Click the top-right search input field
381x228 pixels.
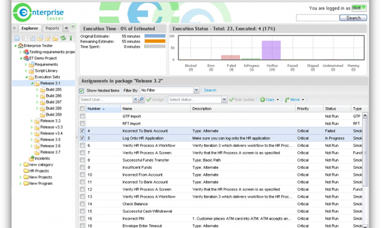coord(317,18)
